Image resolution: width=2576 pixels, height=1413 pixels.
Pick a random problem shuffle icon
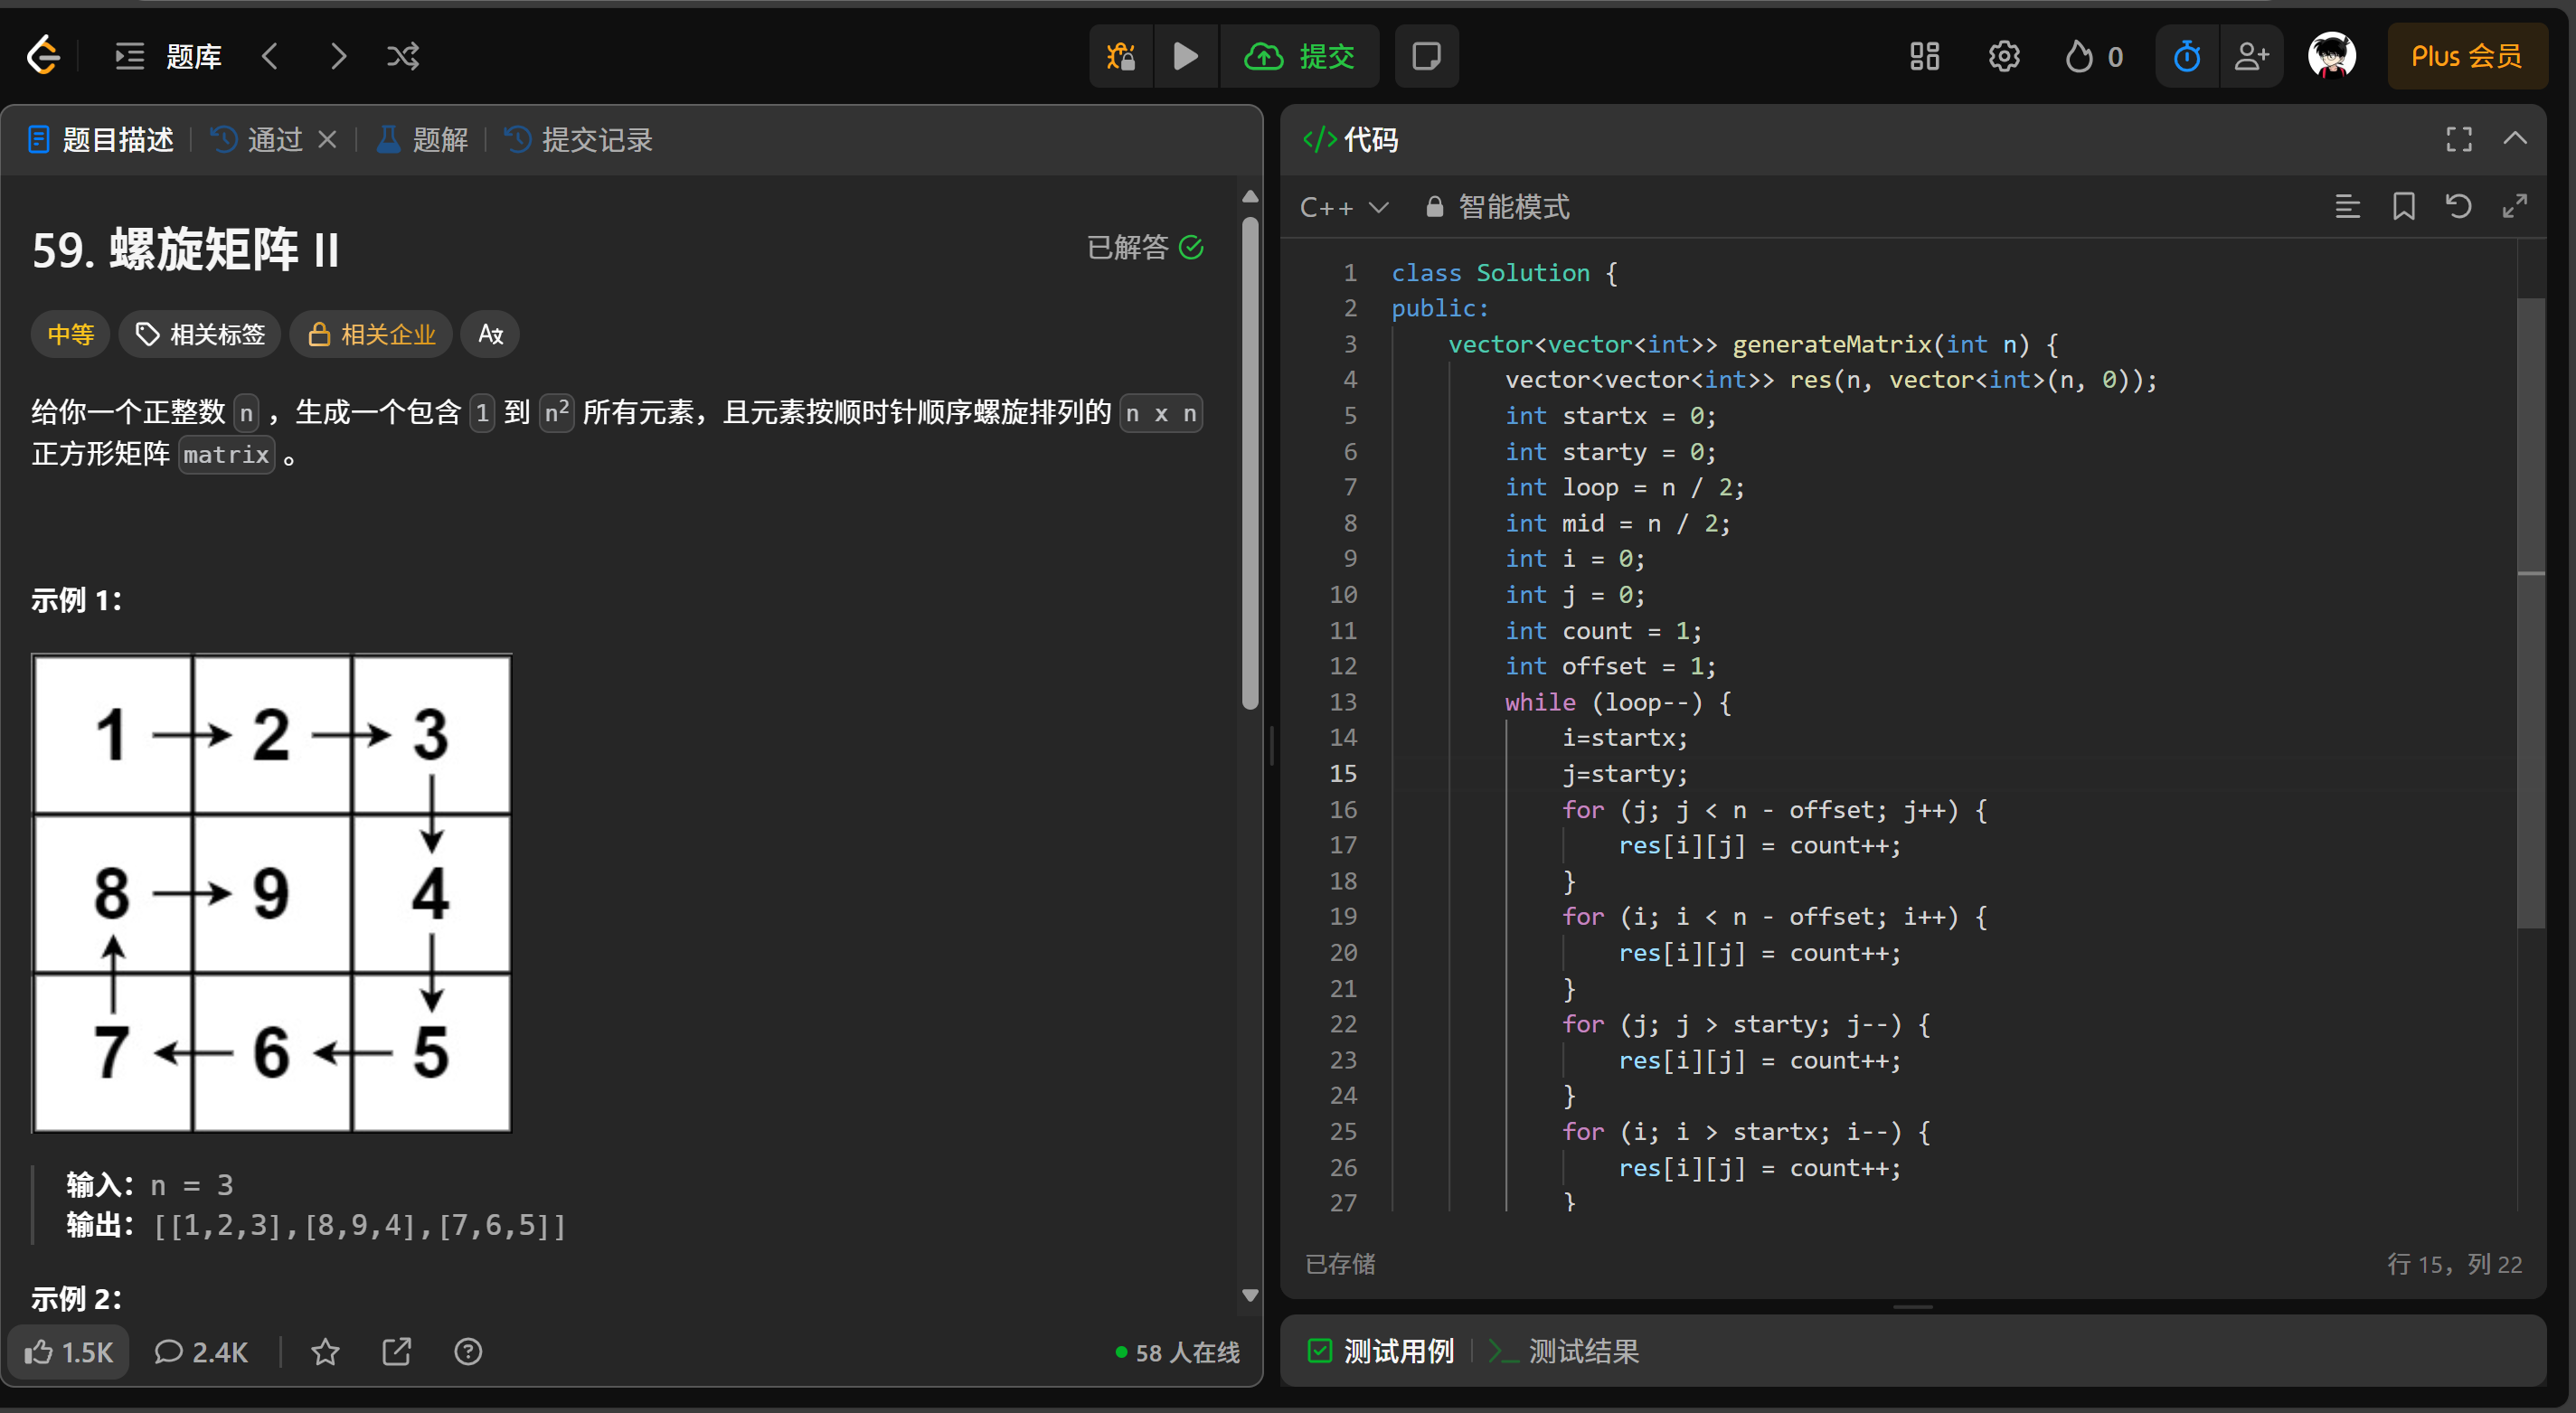[403, 56]
